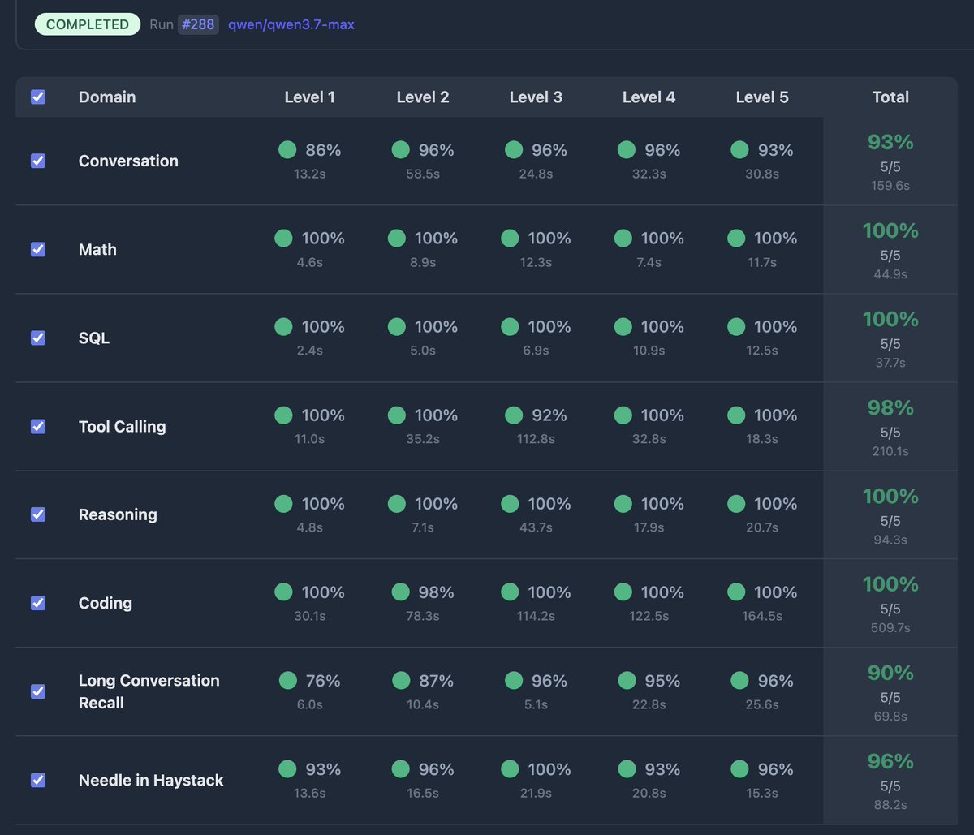Screen dimensions: 974x835
Task: Click the 44.9s total time for Math
Action: click(x=890, y=274)
